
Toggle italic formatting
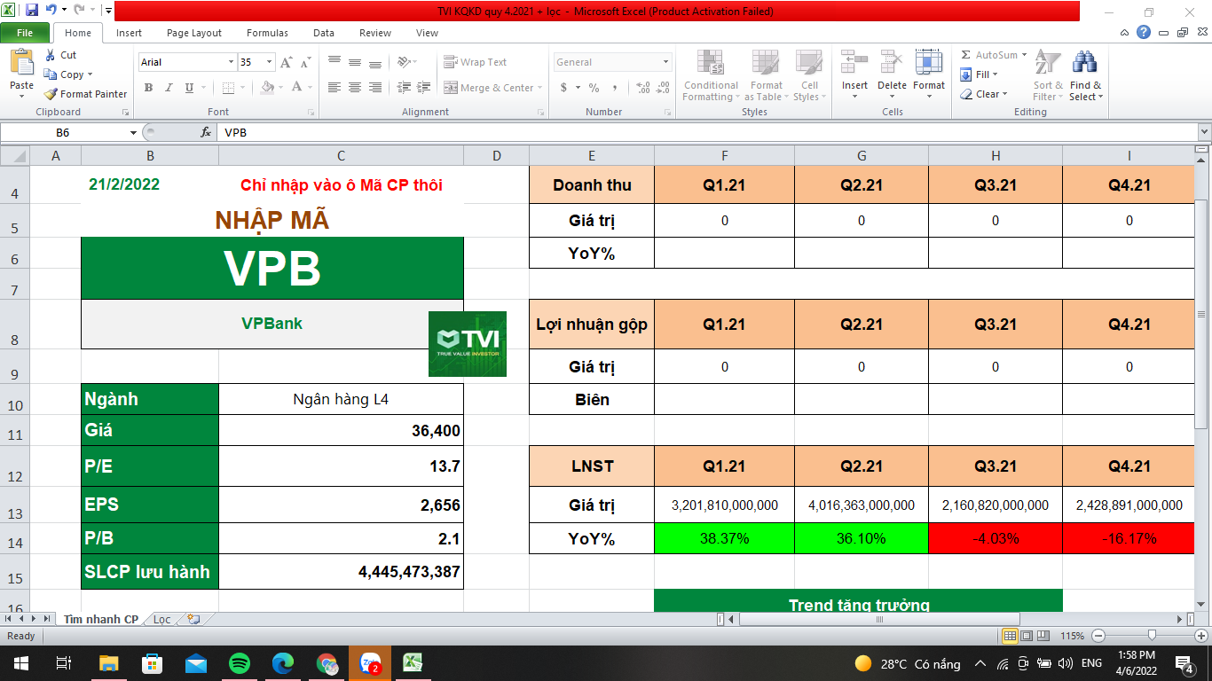pos(169,88)
